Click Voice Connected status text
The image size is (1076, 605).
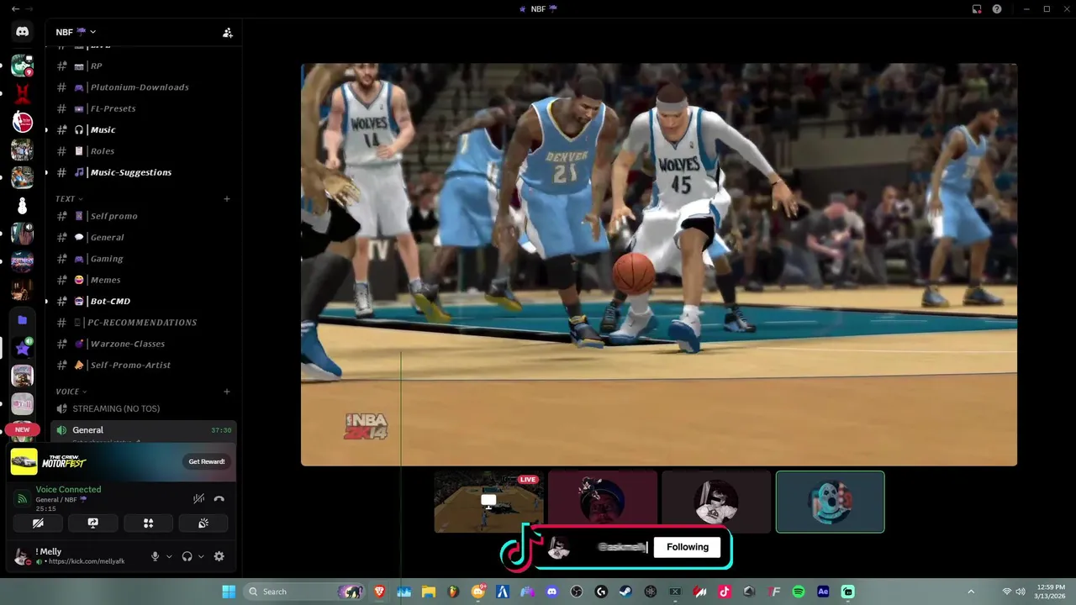(x=68, y=489)
